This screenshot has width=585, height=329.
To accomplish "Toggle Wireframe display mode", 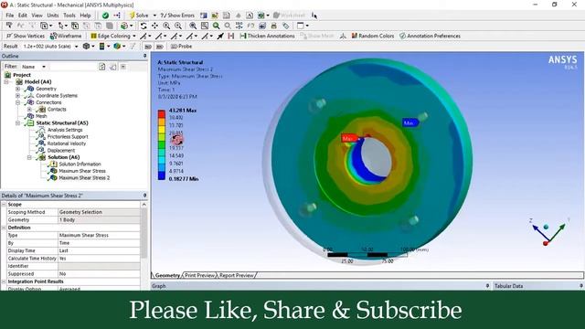I will point(66,36).
